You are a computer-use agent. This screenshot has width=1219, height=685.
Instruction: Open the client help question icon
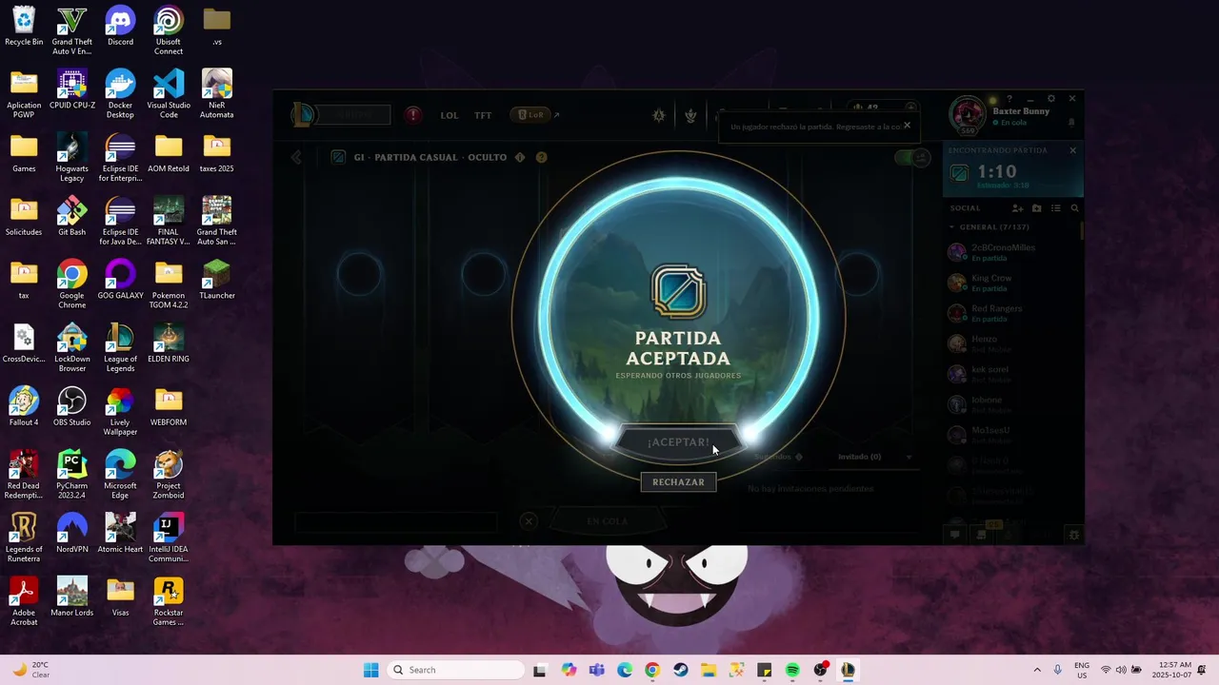click(1009, 99)
